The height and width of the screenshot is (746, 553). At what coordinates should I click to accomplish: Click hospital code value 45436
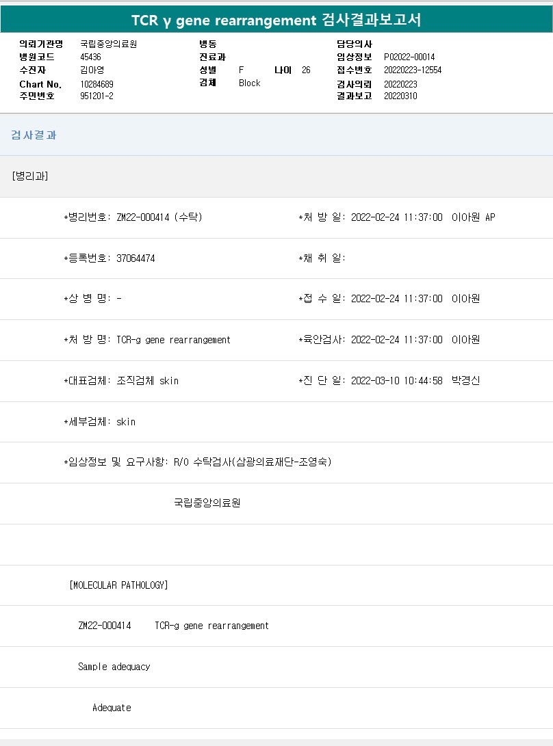90,57
